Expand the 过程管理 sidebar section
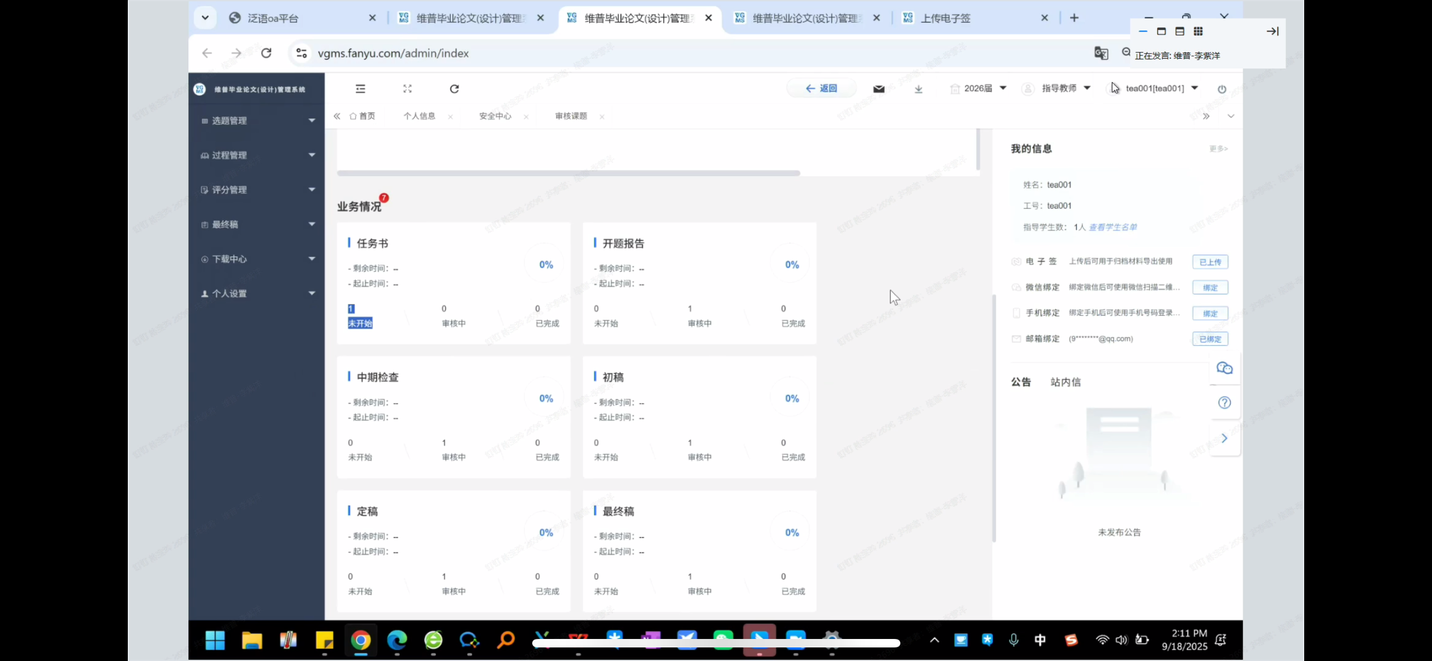 256,155
